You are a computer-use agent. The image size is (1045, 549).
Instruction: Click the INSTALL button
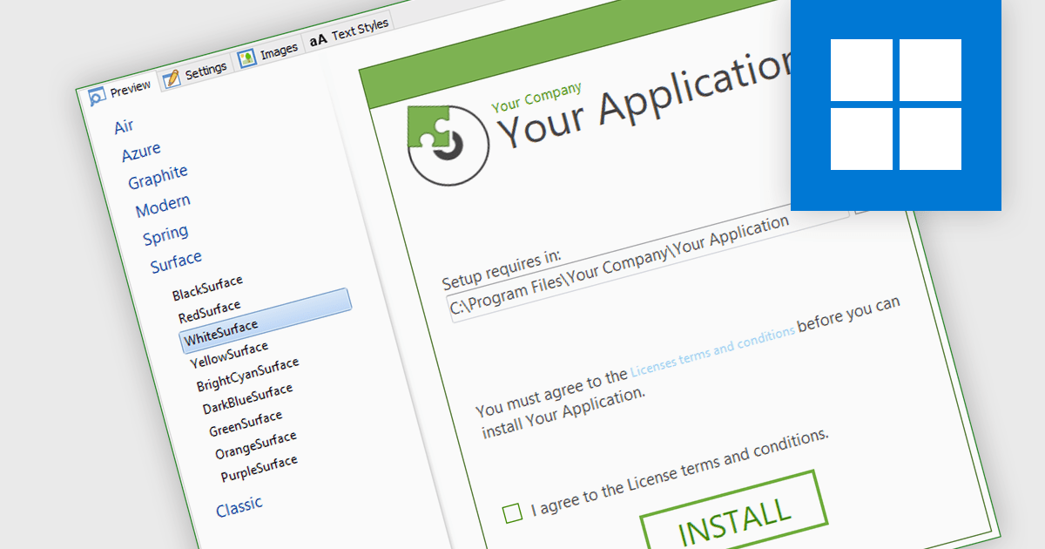click(x=734, y=514)
